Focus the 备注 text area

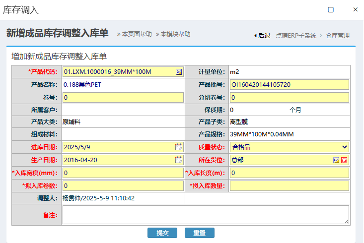(206, 215)
